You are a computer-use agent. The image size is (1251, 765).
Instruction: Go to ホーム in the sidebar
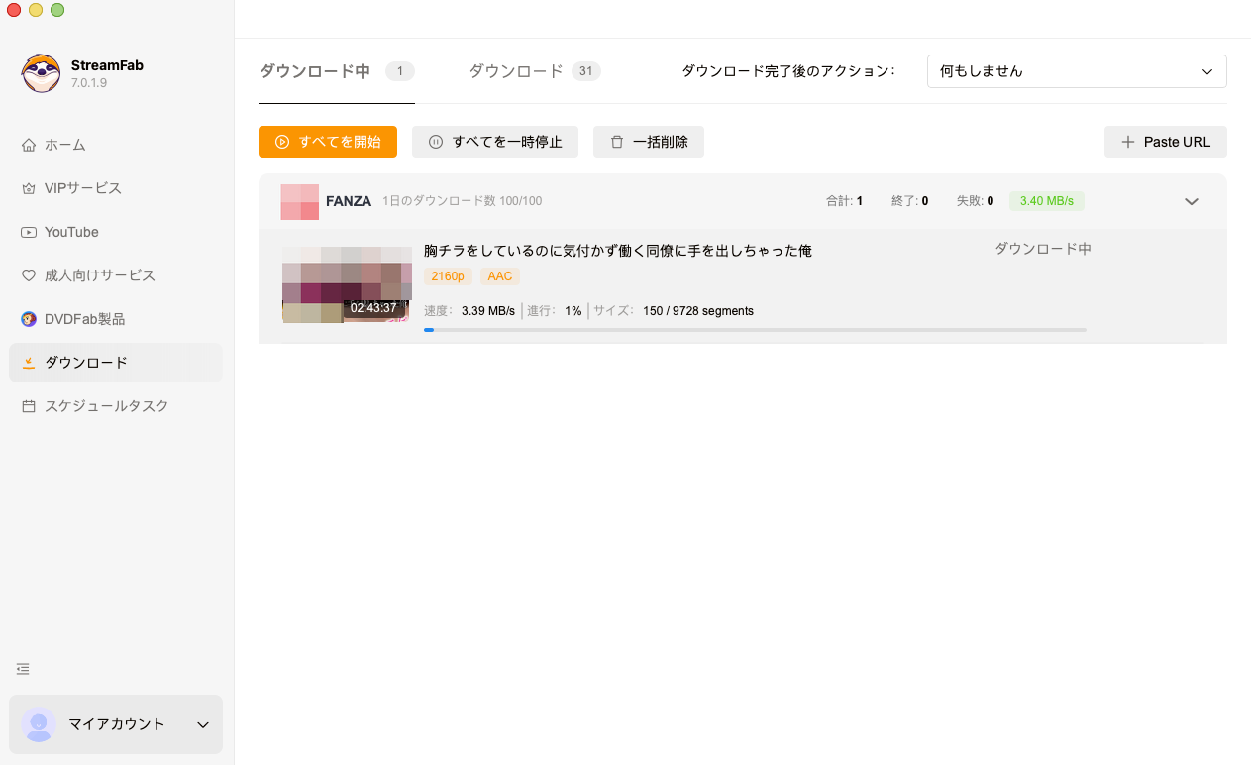click(116, 145)
